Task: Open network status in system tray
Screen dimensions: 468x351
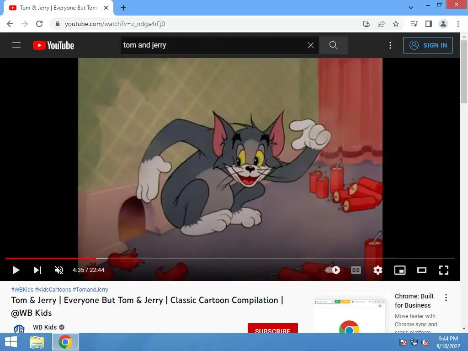Action: (414, 342)
